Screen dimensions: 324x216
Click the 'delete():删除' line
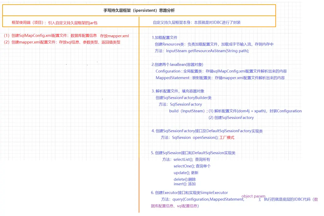tap(185, 179)
